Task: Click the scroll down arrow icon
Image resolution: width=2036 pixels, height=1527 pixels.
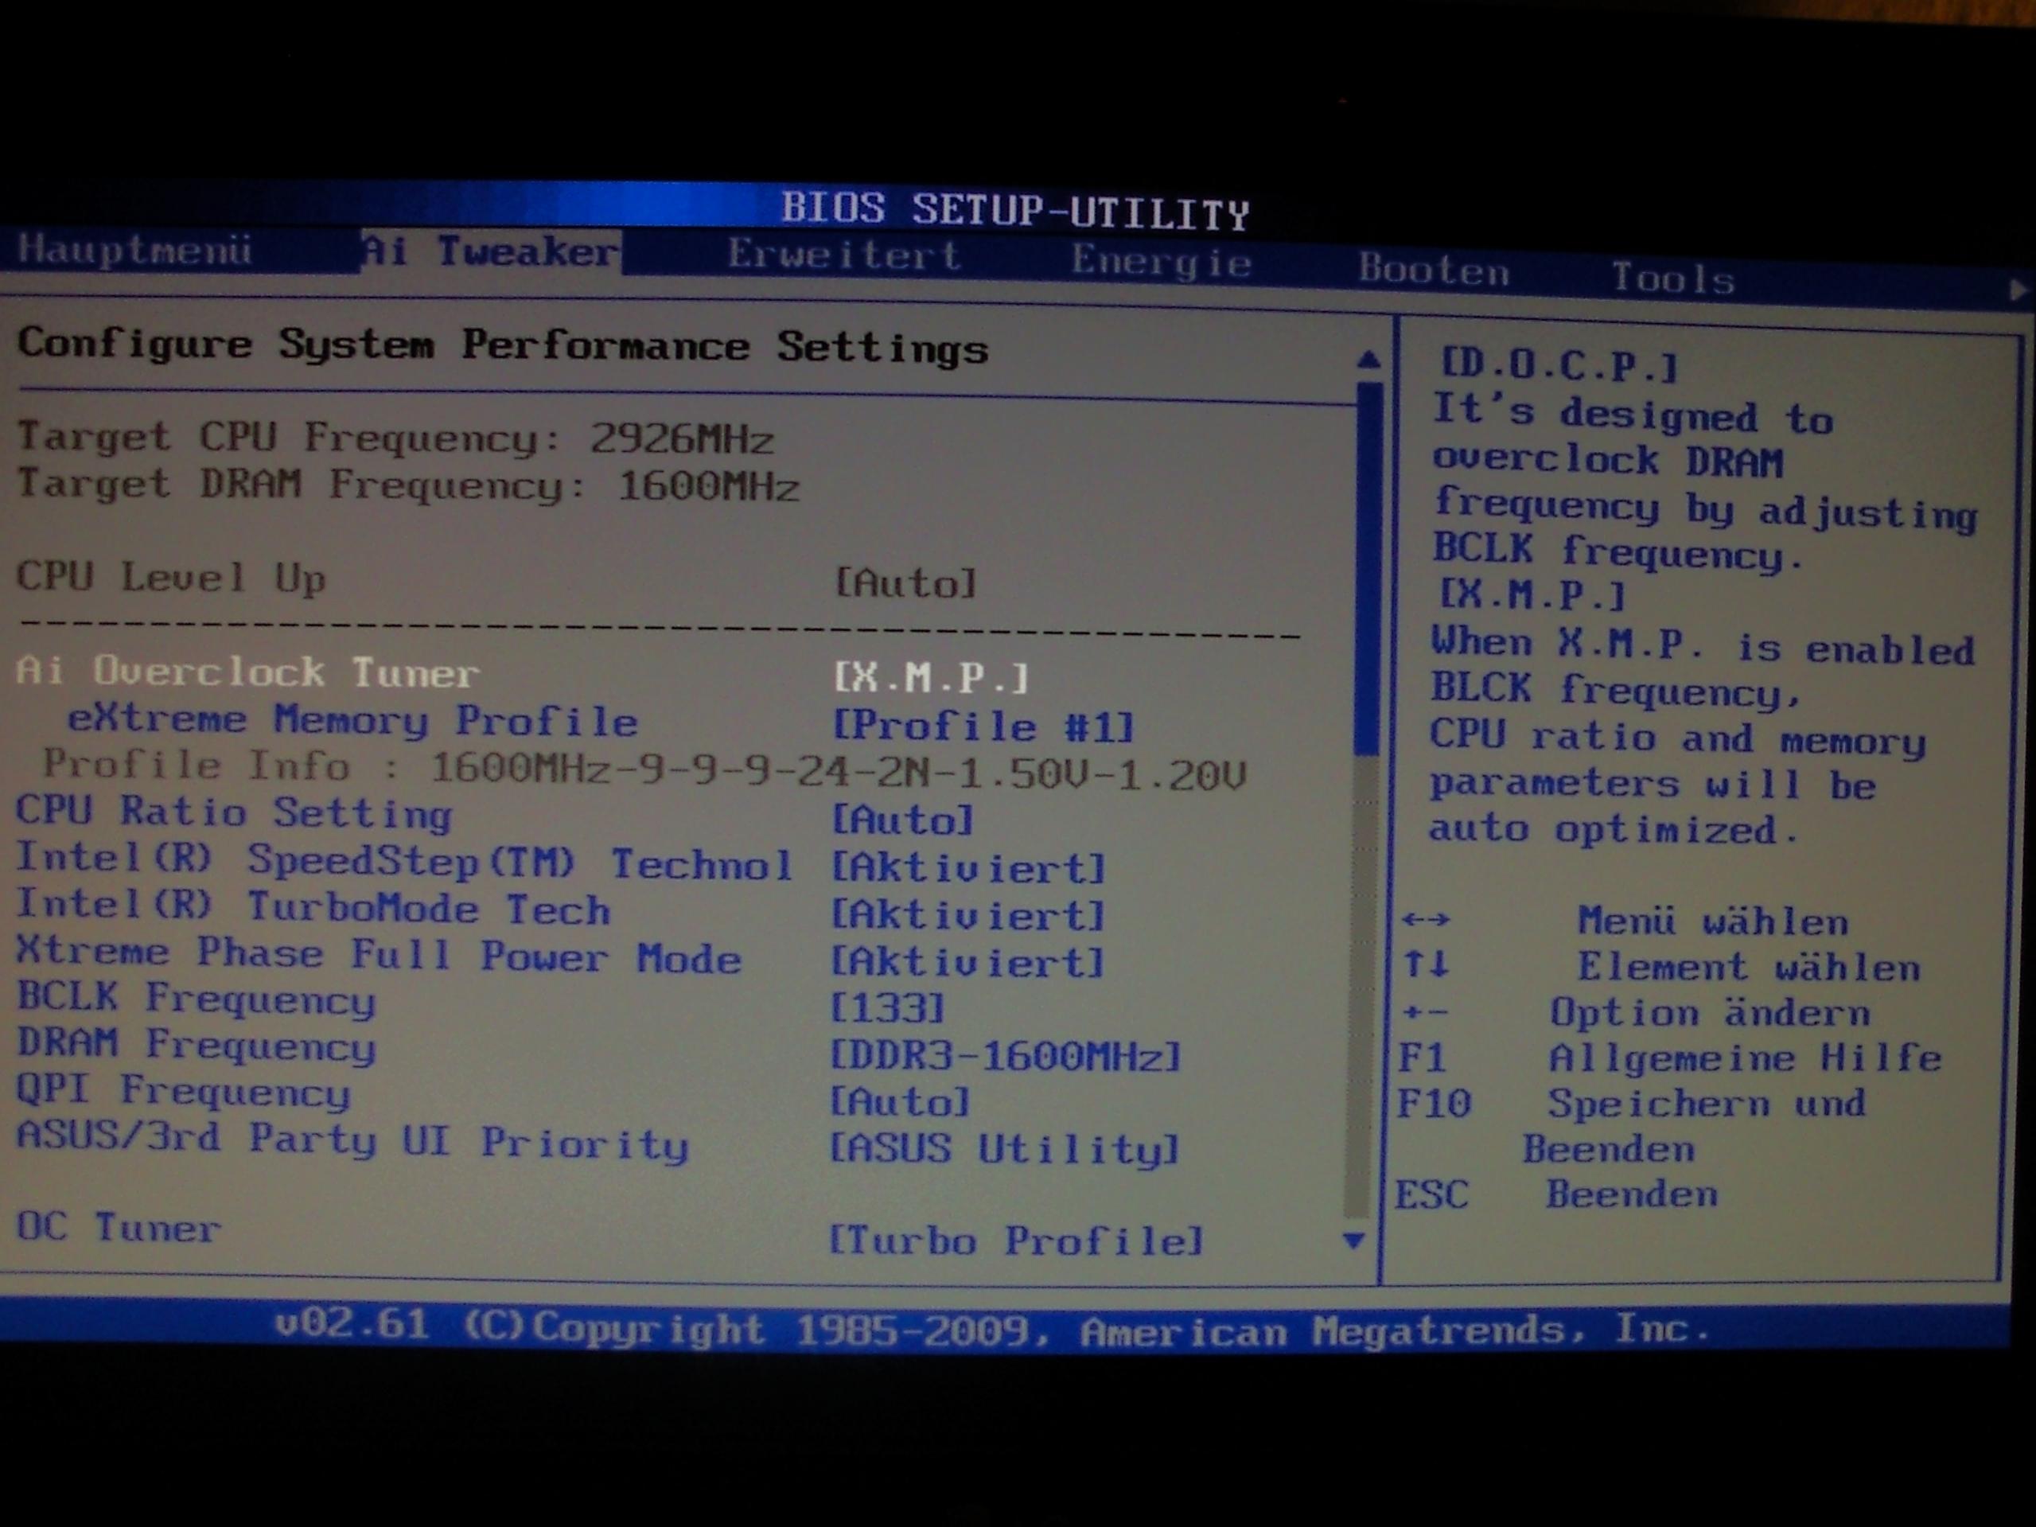Action: (1353, 1241)
